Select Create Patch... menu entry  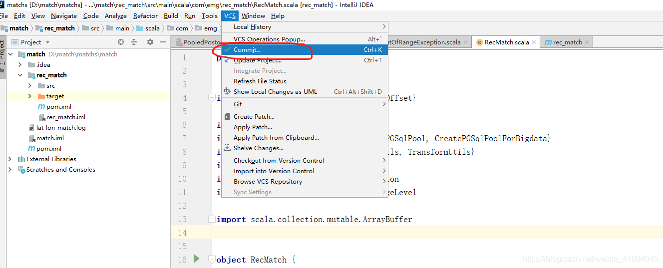305,117
